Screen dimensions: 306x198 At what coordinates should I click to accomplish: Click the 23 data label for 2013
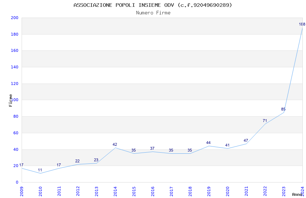(x=96, y=160)
